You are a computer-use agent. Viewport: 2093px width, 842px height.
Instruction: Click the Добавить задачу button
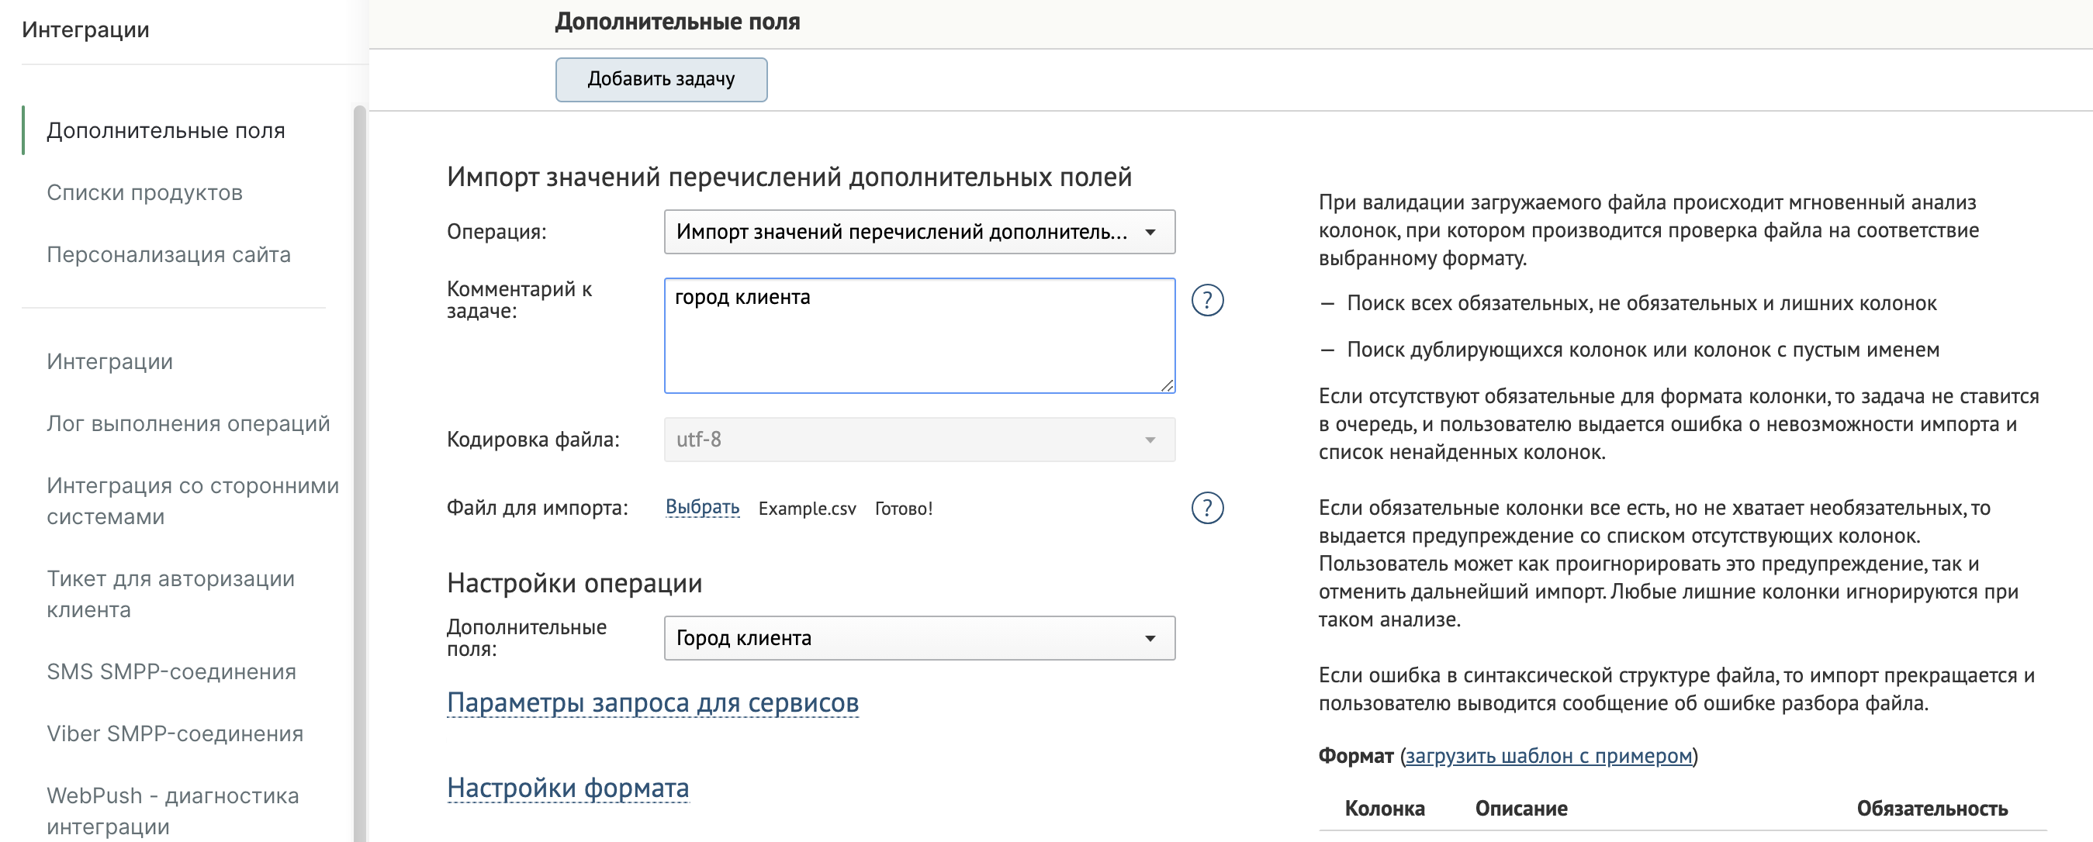click(x=661, y=79)
